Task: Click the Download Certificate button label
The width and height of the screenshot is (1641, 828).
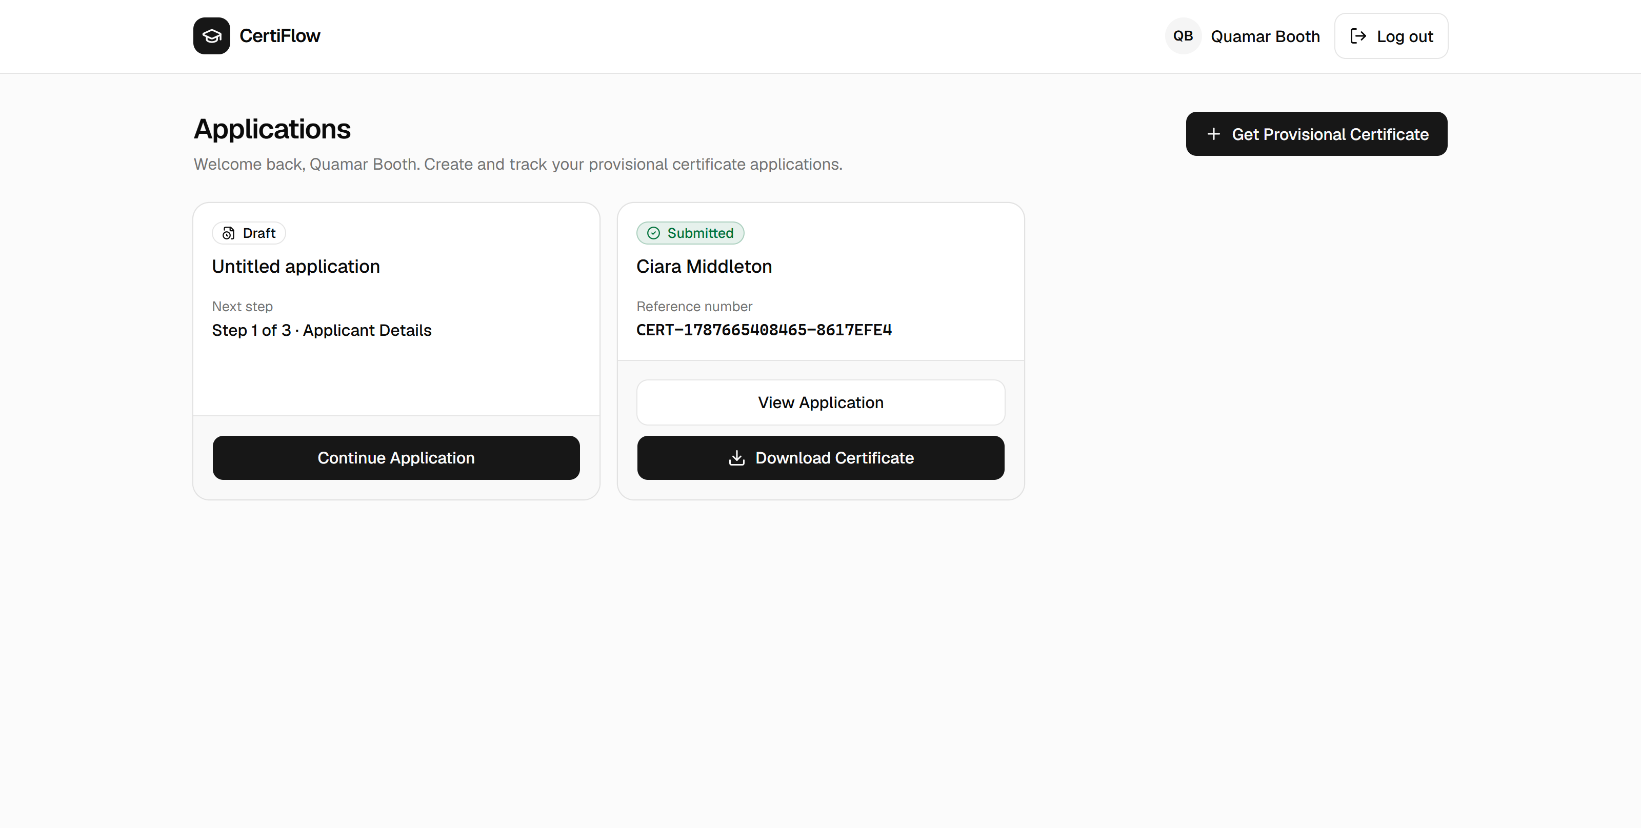Action: tap(834, 458)
